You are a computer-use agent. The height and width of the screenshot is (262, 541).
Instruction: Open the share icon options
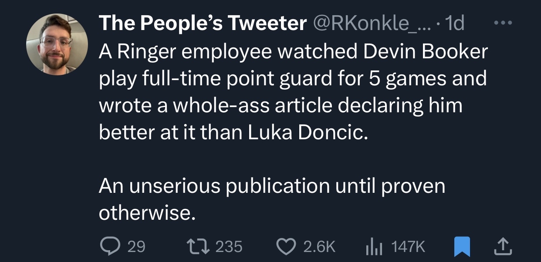[x=504, y=246]
